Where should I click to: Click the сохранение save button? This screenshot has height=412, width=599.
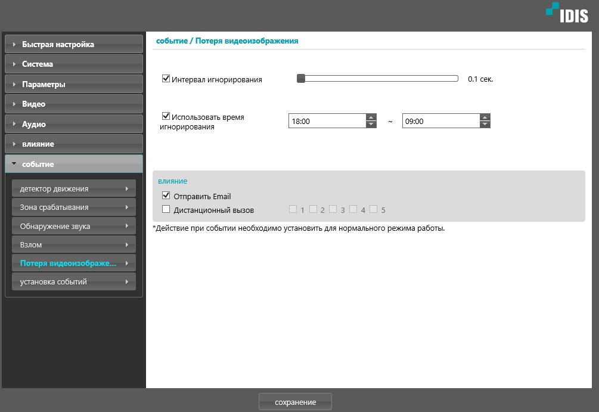coord(295,402)
